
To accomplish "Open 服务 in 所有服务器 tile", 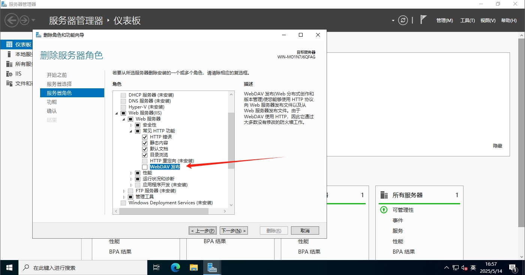I will [398, 231].
